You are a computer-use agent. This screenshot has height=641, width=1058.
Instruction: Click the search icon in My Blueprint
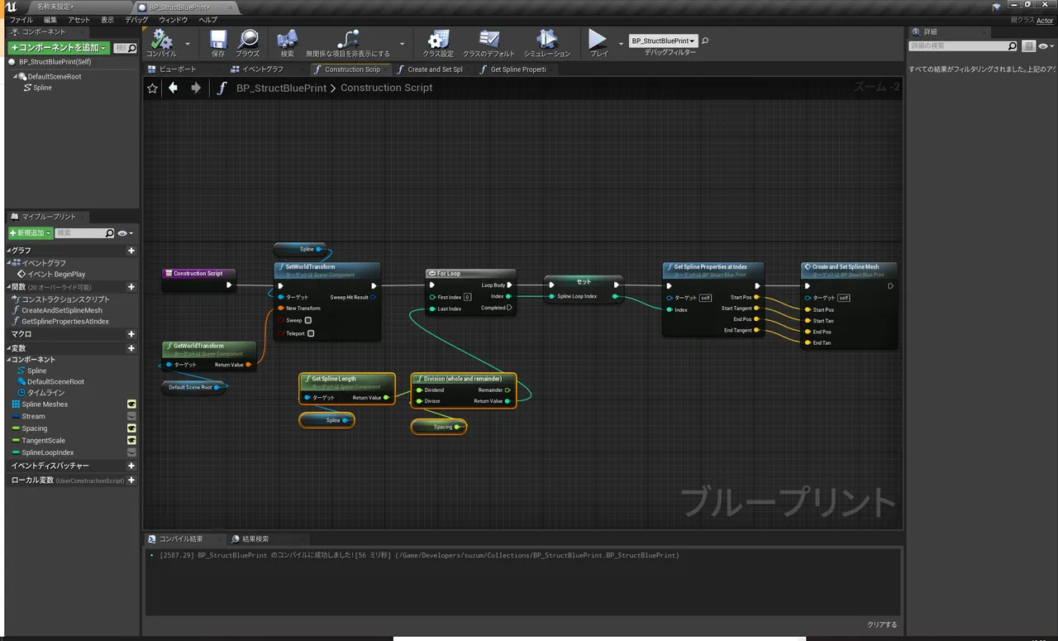point(109,234)
